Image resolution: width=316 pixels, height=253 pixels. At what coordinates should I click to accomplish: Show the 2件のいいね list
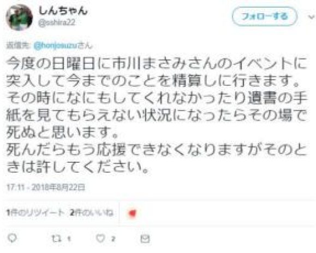92,213
